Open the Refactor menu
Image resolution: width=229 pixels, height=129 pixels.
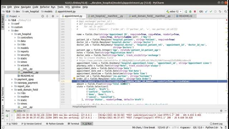(45, 7)
